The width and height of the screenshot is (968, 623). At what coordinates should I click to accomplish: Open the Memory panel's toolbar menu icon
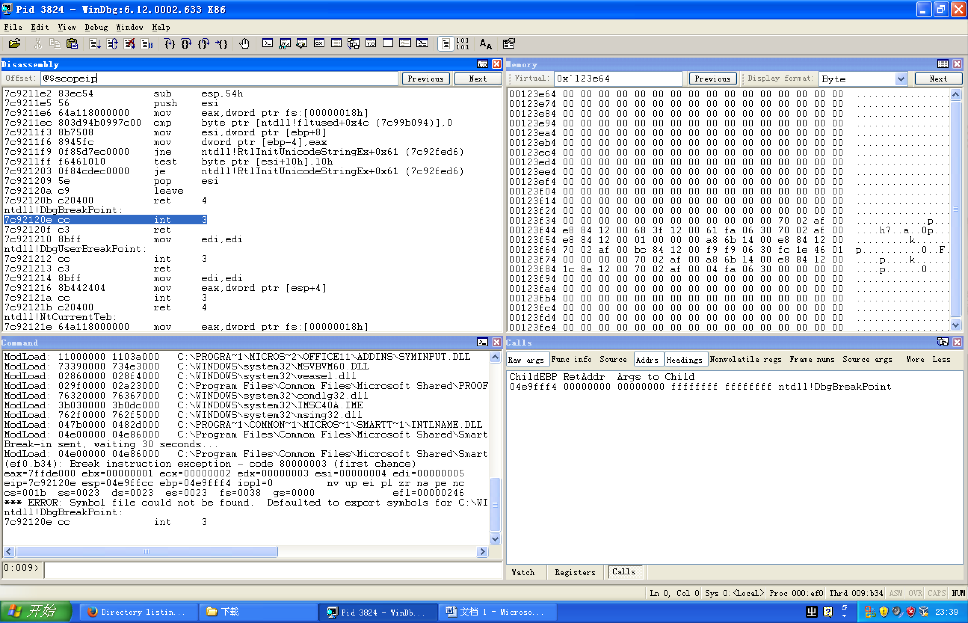click(943, 64)
